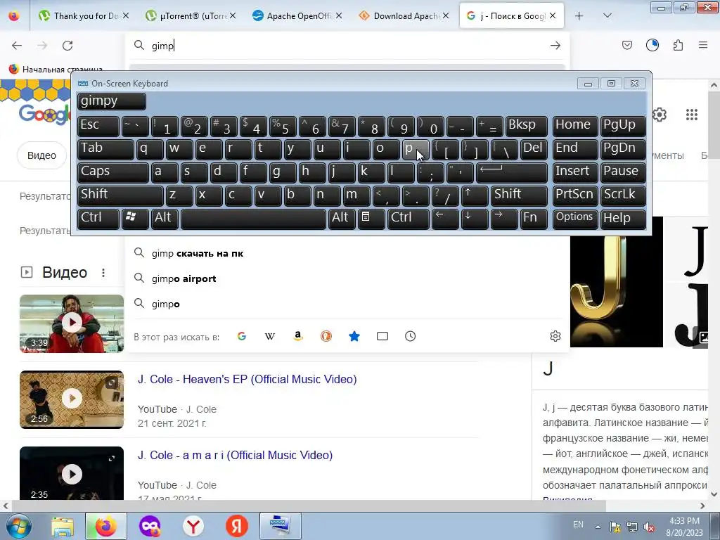The height and width of the screenshot is (540, 720).
Task: Click the left arrow key on the keyboard
Action: (x=445, y=218)
